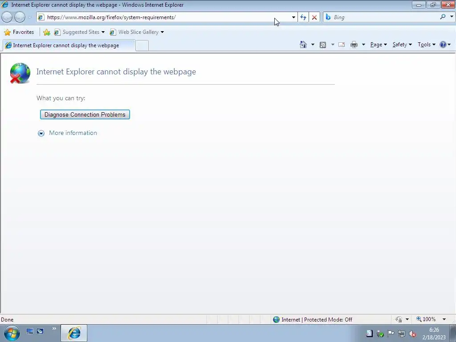This screenshot has width=456, height=342.
Task: Click Switch between windows quick launch icon
Action: [40, 331]
